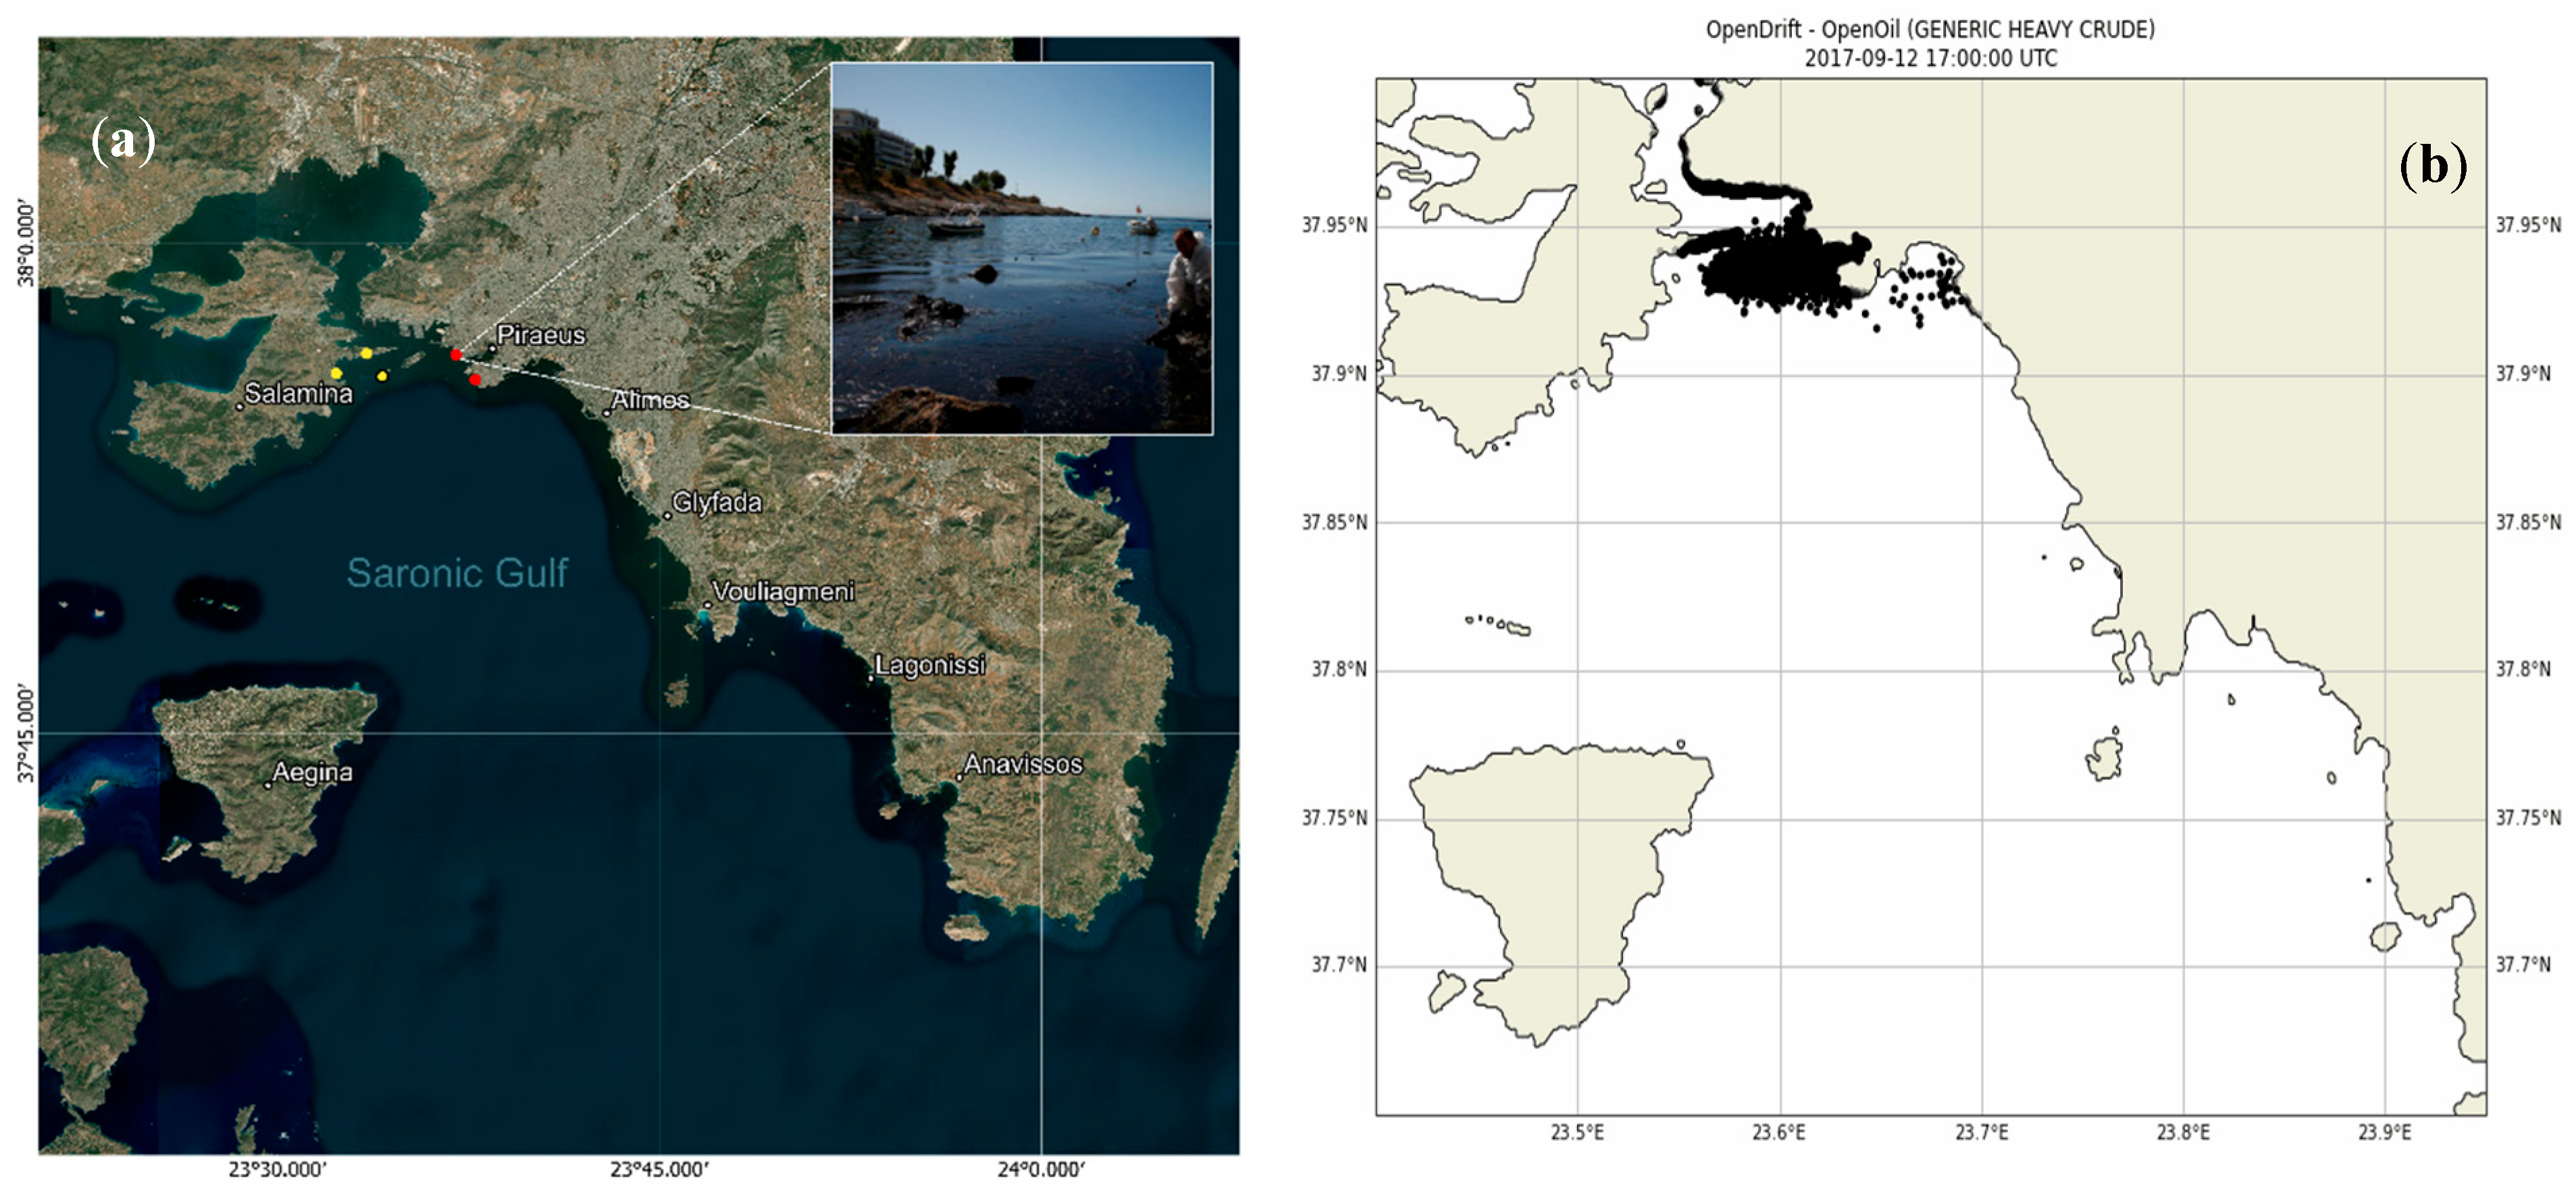Select the Glyfada location marker
Screen dimensions: 2576x1190
point(667,516)
